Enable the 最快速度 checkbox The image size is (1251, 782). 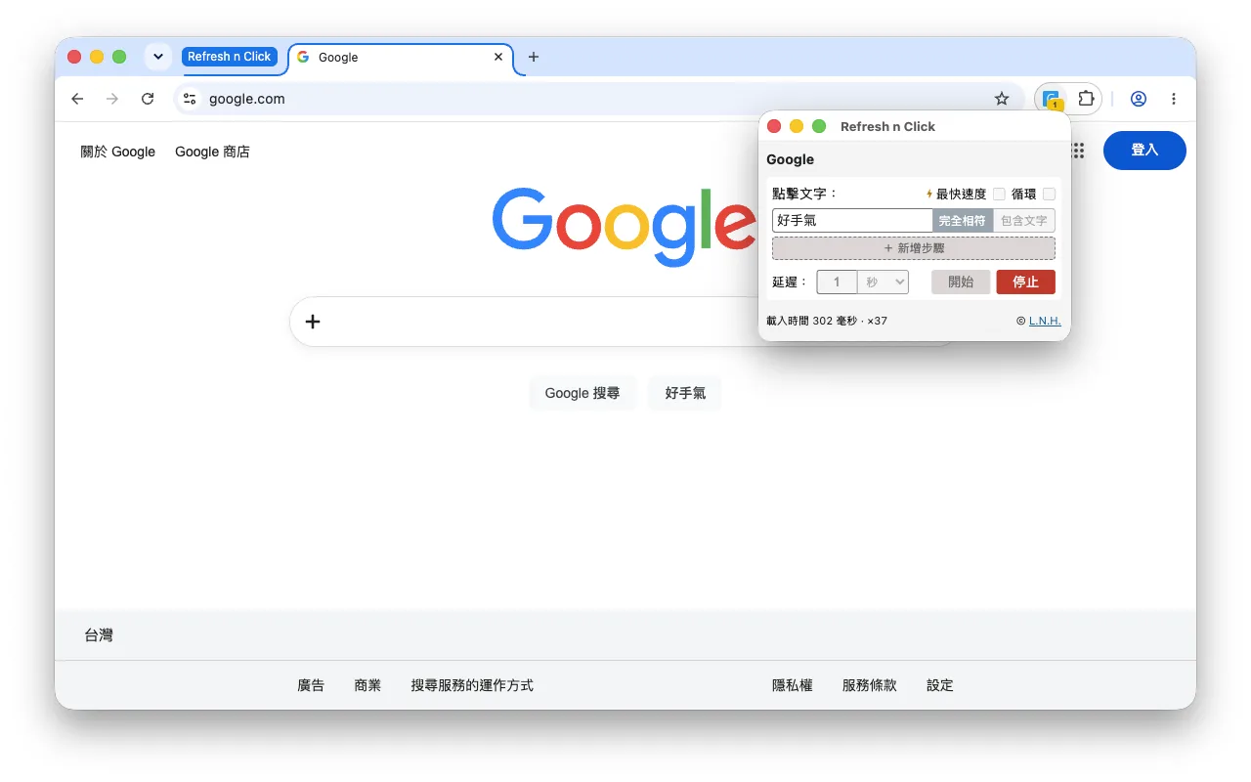(x=999, y=194)
